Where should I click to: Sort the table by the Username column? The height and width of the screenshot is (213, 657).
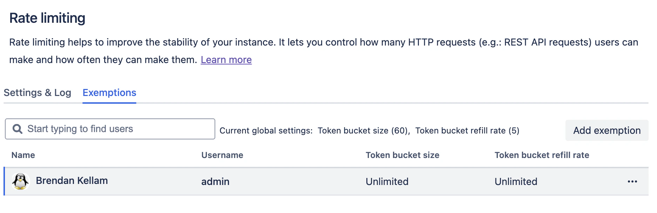[x=222, y=155]
